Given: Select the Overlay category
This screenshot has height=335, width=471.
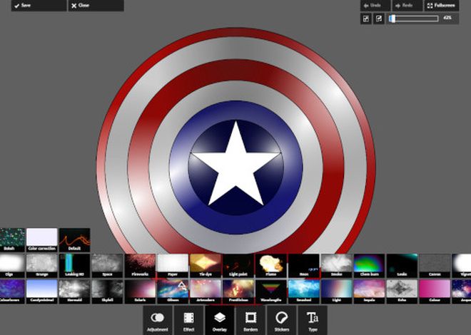Looking at the screenshot, I should point(220,321).
